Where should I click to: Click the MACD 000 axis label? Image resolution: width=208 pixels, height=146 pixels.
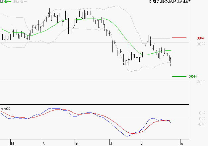(x=202, y=118)
